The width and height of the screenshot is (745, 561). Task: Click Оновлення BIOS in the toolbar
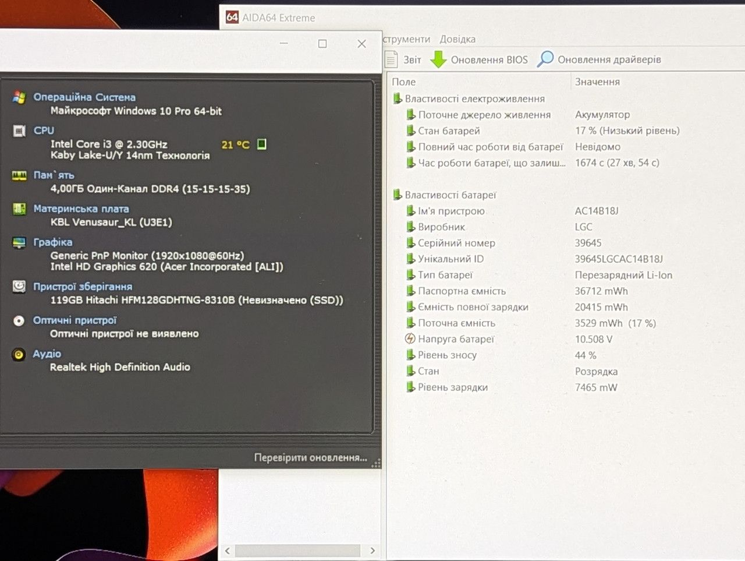pyautogui.click(x=489, y=59)
